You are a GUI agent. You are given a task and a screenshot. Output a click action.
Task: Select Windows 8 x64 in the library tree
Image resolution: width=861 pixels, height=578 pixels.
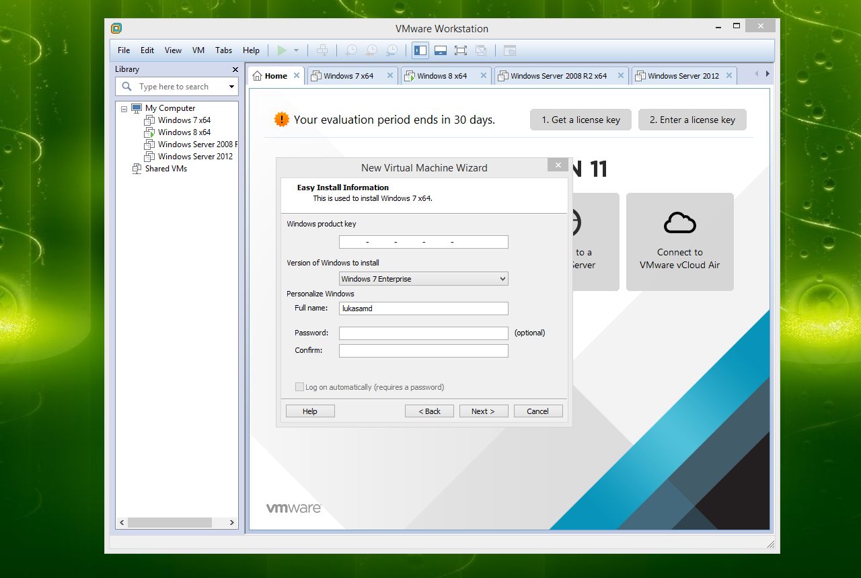click(x=178, y=132)
